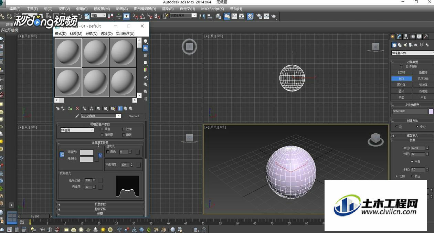Click the 平面 (Plane) primitive button
The image size is (434, 233).
coord(423,97)
